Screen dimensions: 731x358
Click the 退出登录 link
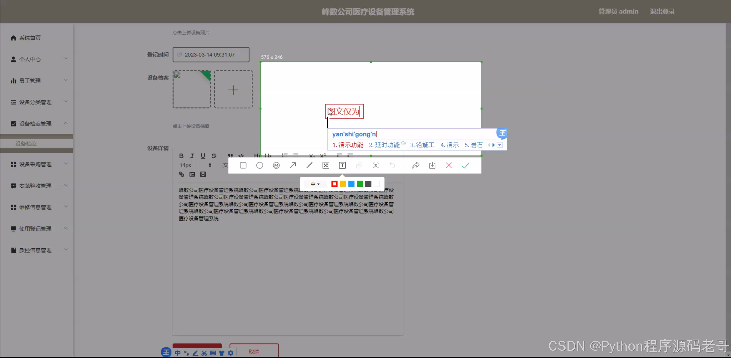[662, 12]
